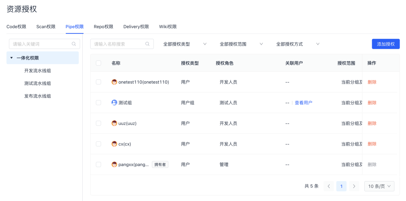Open the 全部授权类型 dropdown

click(185, 44)
